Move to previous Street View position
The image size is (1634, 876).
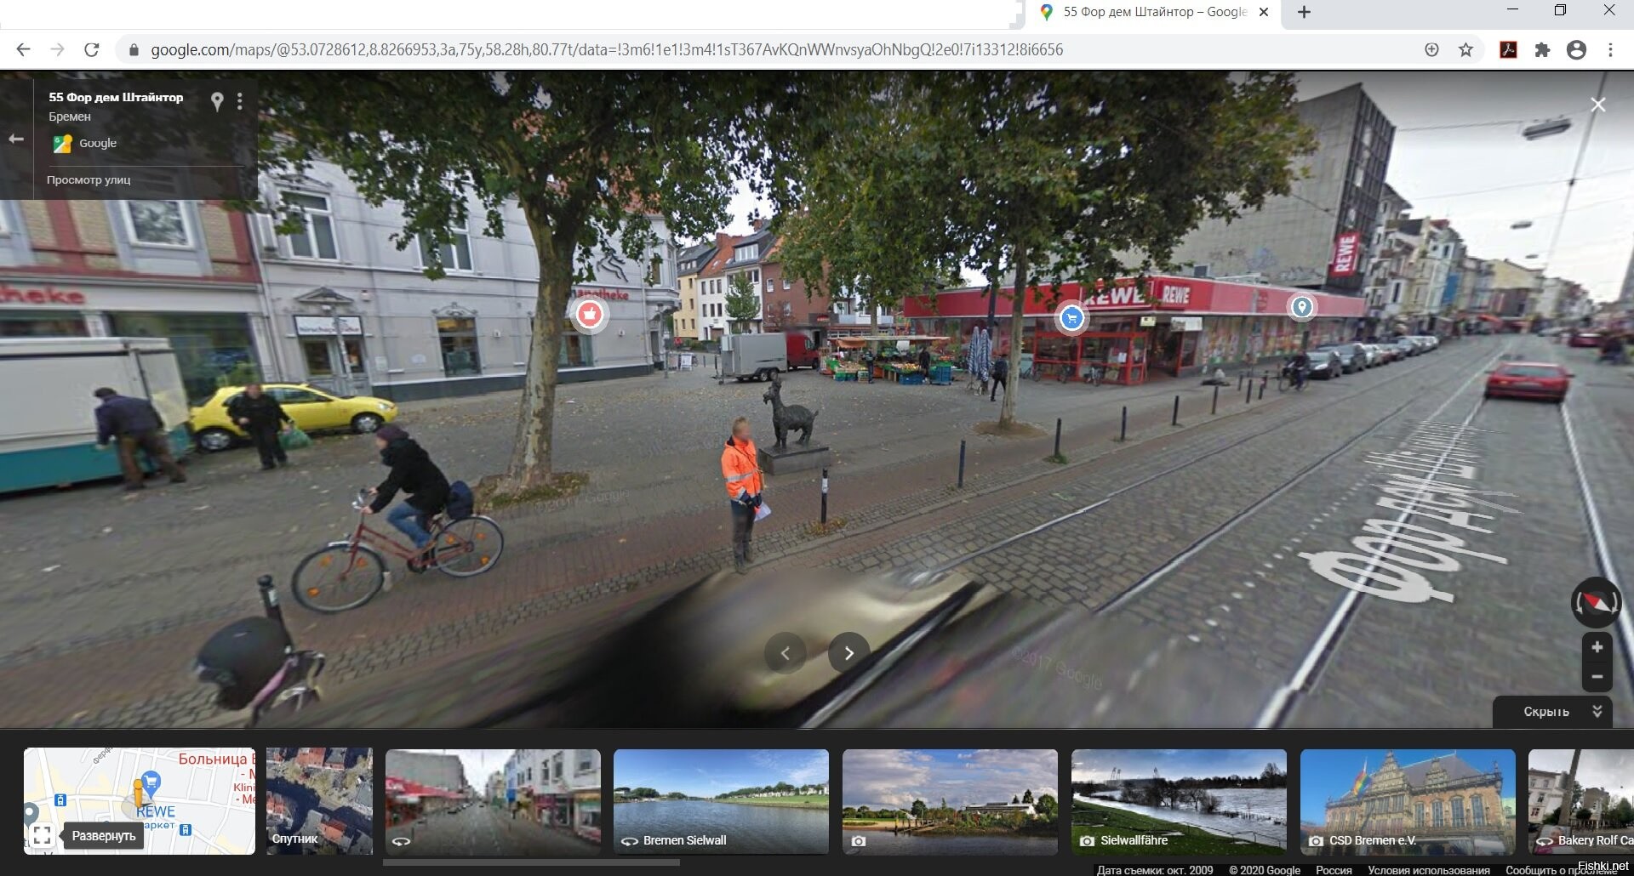coord(785,653)
